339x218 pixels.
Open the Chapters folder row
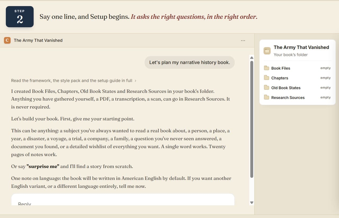[x=297, y=78]
